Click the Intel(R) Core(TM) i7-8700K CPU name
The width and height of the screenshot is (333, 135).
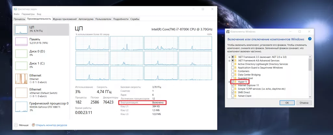[x=182, y=29]
